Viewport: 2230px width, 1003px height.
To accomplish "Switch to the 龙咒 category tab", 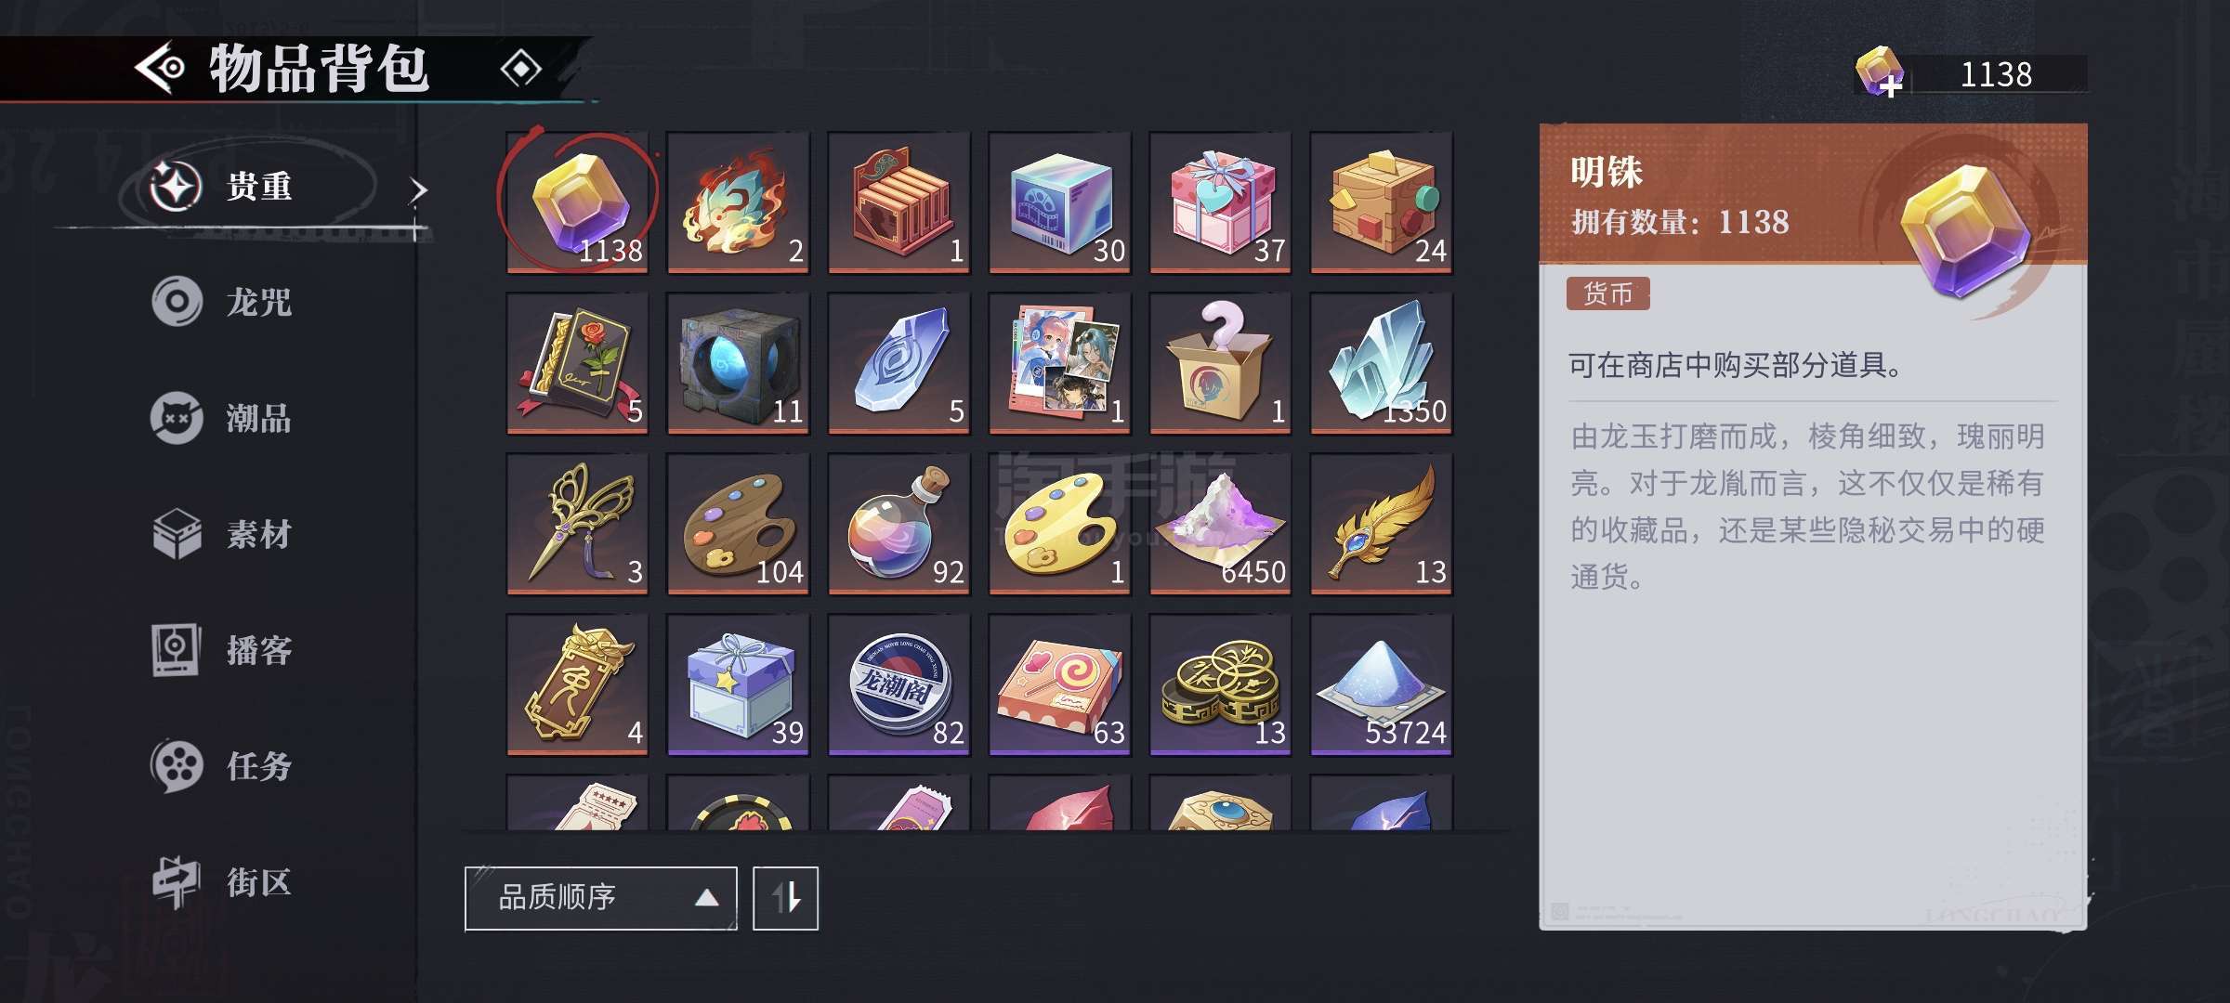I will pos(223,302).
